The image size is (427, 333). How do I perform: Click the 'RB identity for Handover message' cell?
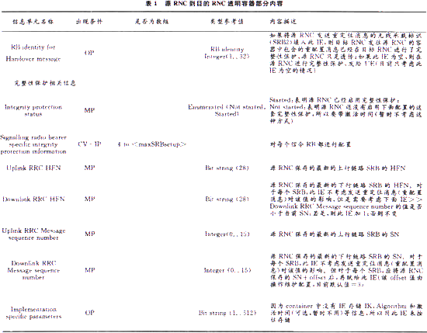coord(33,53)
